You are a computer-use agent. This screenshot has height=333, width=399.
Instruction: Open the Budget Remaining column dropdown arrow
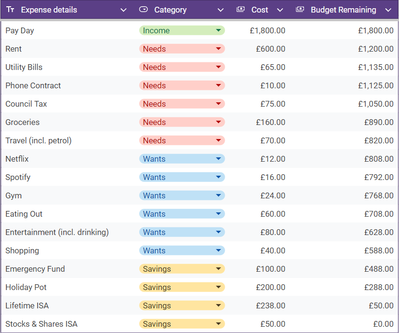click(388, 10)
